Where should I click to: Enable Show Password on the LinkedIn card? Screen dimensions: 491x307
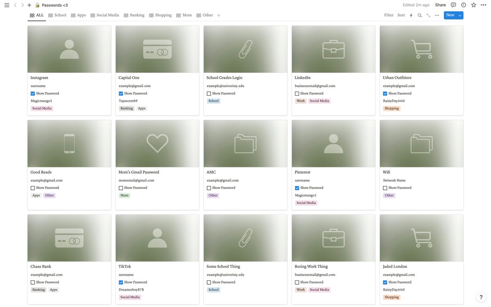[x=297, y=93]
